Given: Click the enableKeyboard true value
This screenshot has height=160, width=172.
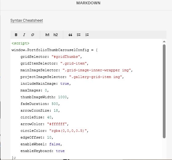Looking at the screenshot, I should [x=60, y=151].
